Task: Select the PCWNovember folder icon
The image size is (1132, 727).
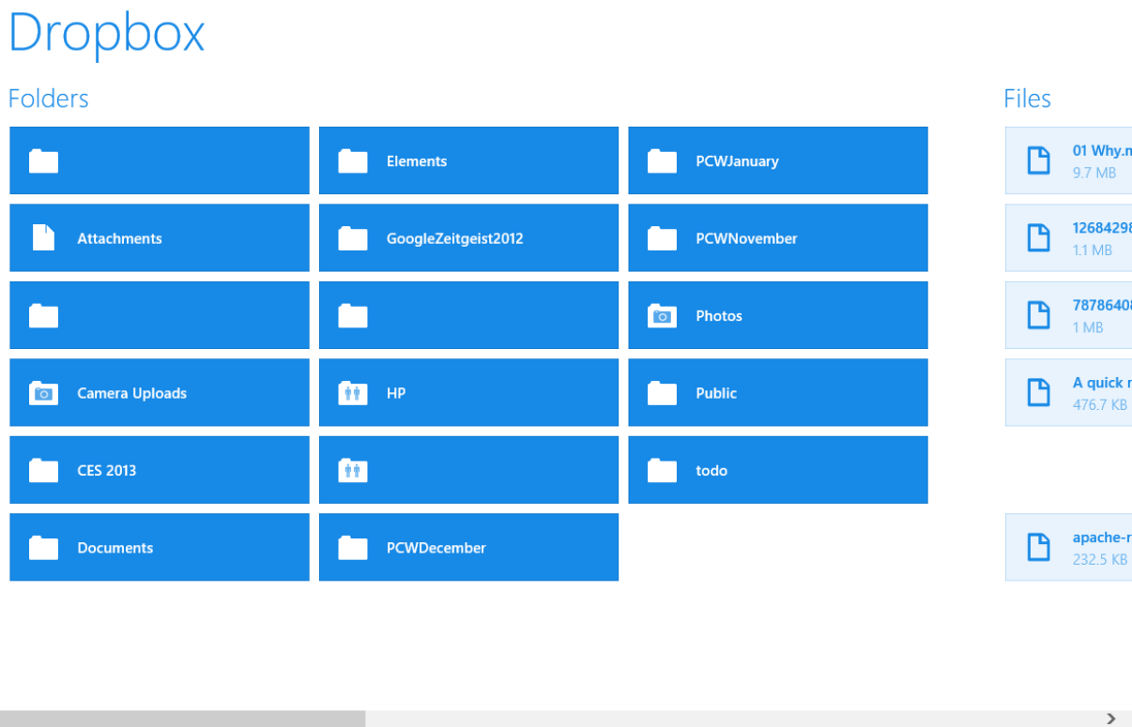Action: point(662,238)
